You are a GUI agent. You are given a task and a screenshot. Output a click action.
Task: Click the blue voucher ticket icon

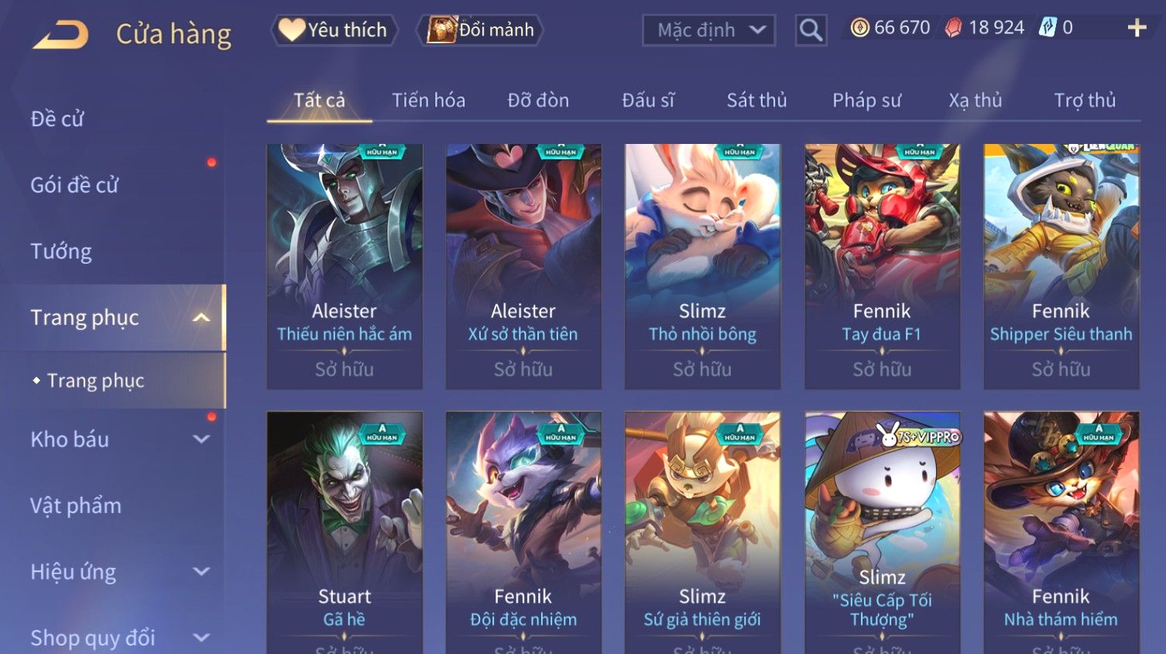[1048, 28]
